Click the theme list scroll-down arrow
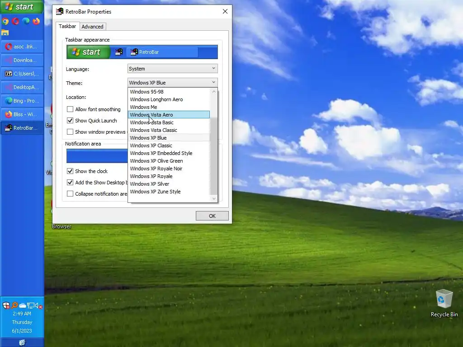The width and height of the screenshot is (463, 347). click(x=214, y=199)
